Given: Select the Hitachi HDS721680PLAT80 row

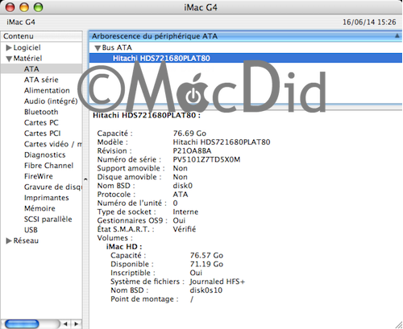Looking at the screenshot, I should (x=246, y=58).
